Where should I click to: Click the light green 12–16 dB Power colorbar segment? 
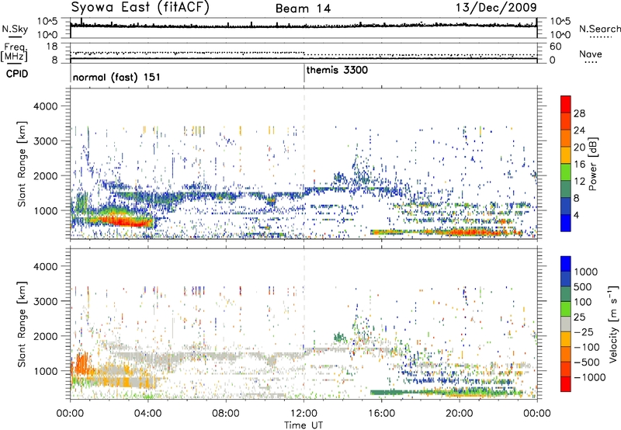point(566,172)
